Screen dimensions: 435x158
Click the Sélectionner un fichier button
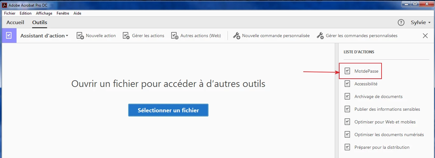(x=168, y=110)
